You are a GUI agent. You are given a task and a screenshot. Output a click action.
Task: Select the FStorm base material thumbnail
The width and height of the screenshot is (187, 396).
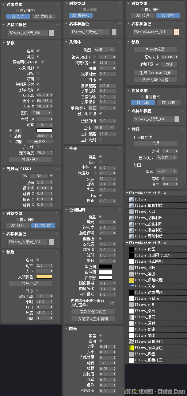coord(131,200)
